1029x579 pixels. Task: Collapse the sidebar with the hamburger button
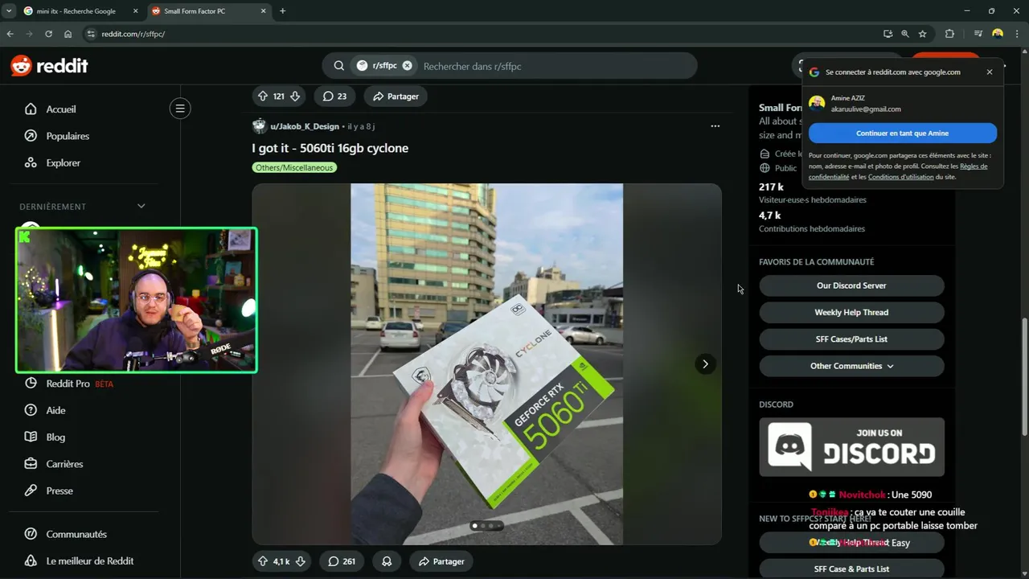180,109
